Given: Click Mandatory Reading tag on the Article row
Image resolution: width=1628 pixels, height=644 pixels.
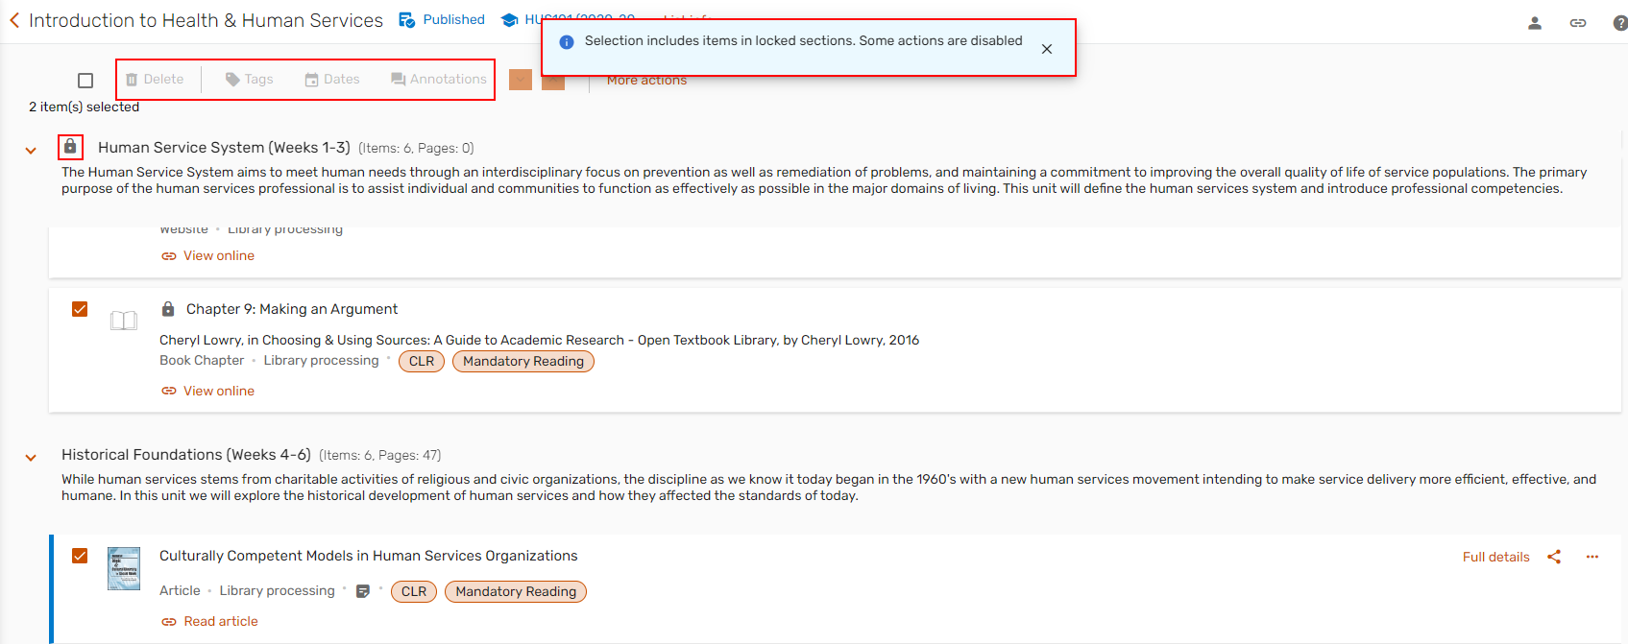Looking at the screenshot, I should pos(516,591).
